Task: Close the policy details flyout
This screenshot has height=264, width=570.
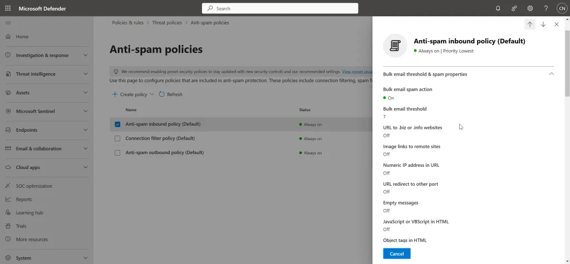Action: [x=557, y=24]
